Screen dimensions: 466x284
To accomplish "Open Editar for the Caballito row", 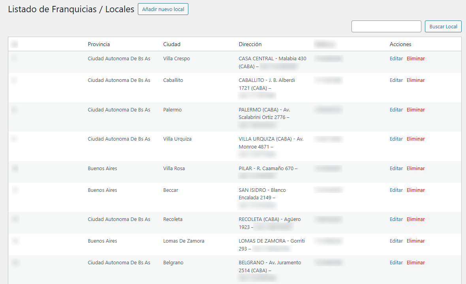I will pos(396,80).
